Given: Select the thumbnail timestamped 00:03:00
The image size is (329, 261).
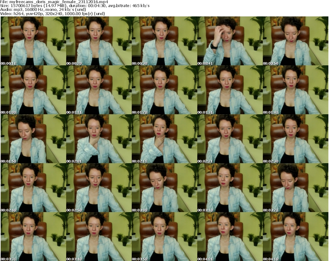Looking at the screenshot, I should pyautogui.click(x=164, y=188).
